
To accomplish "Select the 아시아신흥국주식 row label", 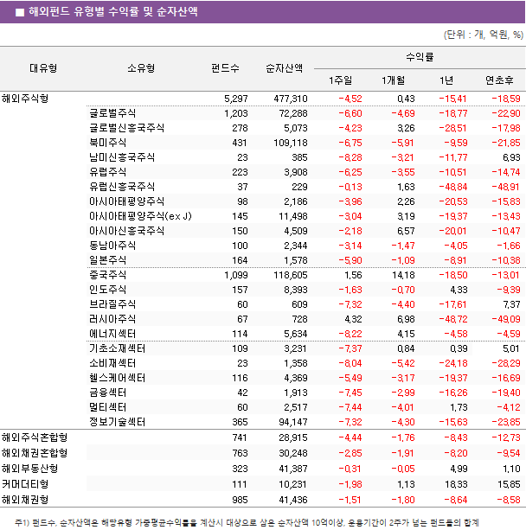I will click(126, 231).
